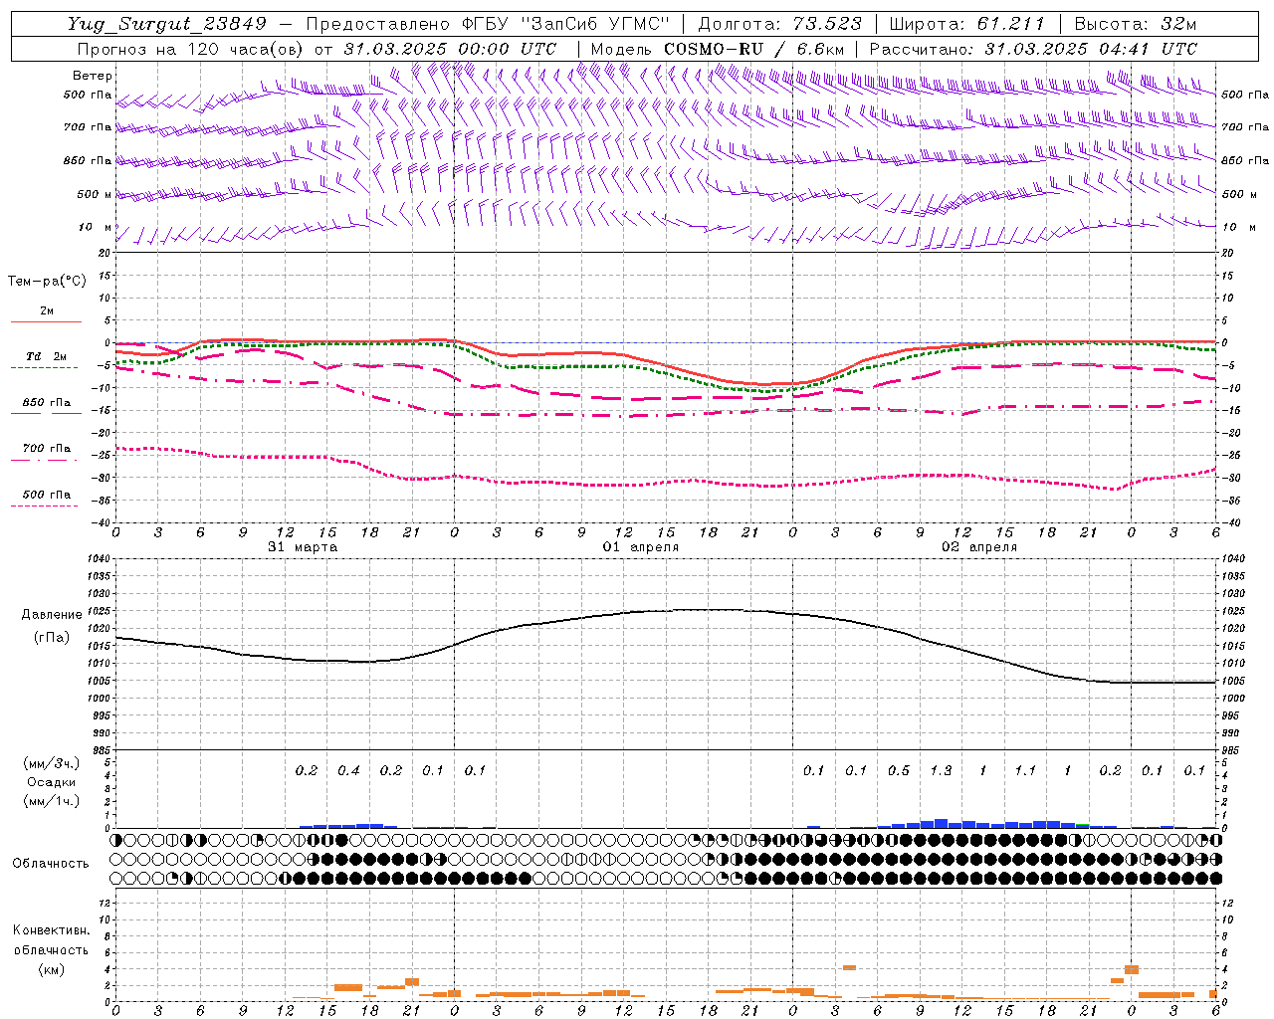Click the 1.3 precipitation value

coord(941,770)
